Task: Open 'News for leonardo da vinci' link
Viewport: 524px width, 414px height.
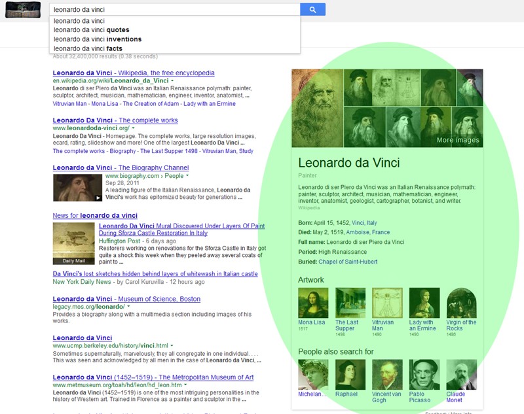Action: [x=95, y=216]
